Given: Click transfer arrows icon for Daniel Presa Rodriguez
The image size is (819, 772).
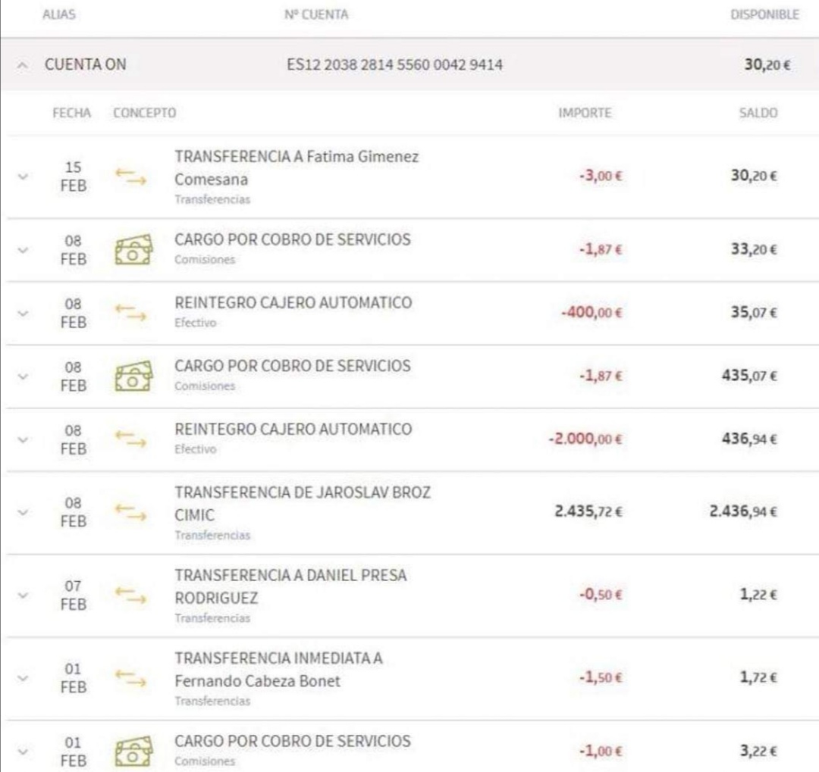Looking at the screenshot, I should click(130, 595).
